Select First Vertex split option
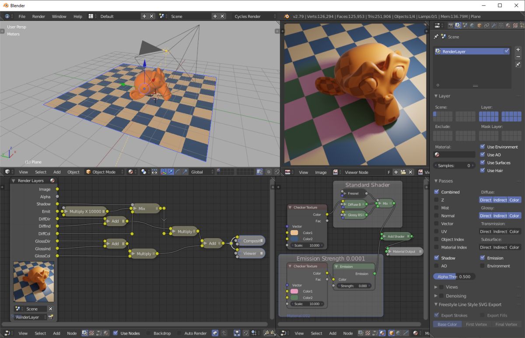 (476, 324)
